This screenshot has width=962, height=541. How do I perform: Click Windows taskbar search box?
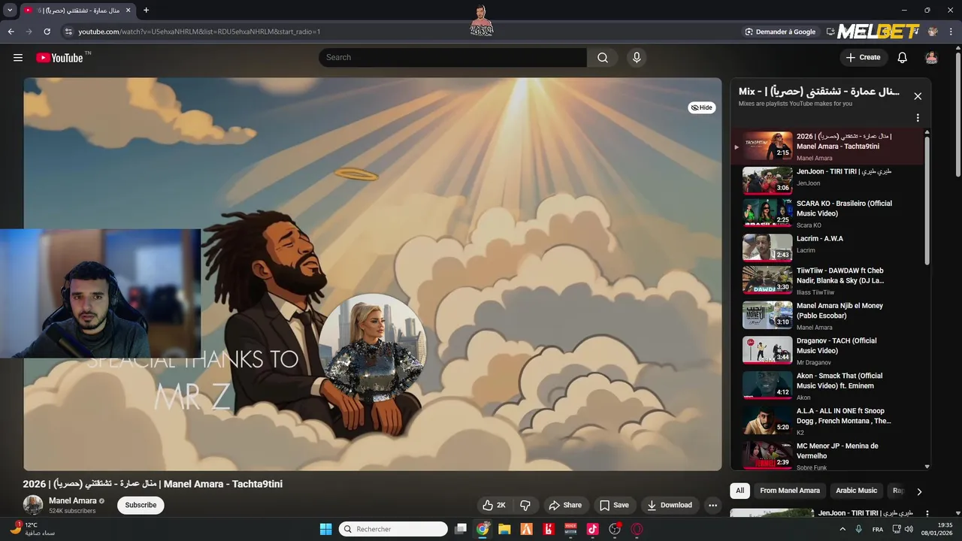click(393, 529)
